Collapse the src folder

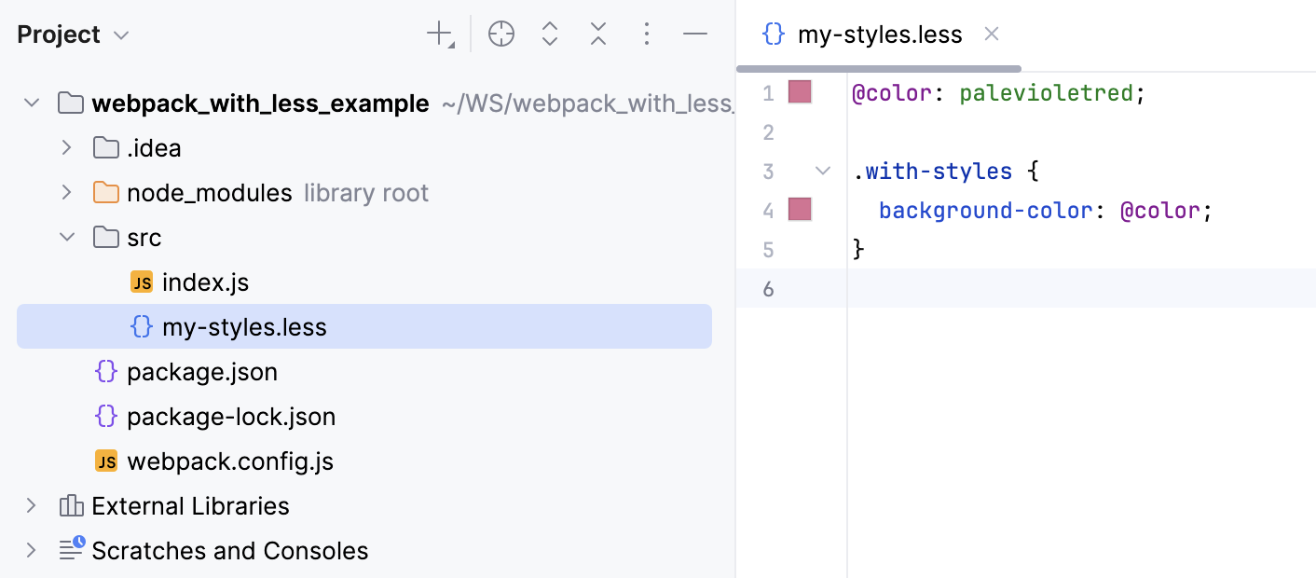(x=66, y=237)
